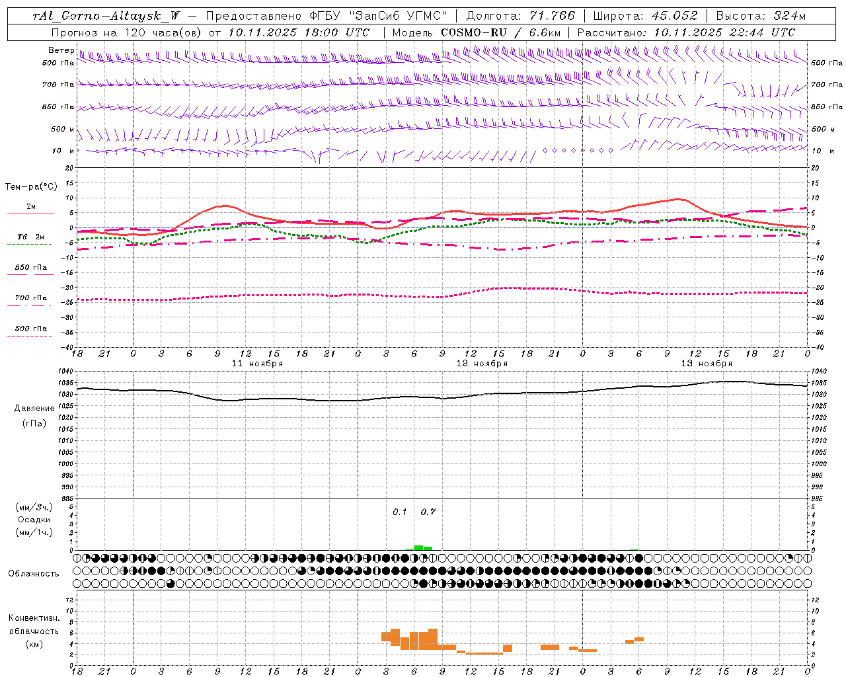846x677 pixels.
Task: Click the Давление pressure panel label
Action: click(x=34, y=409)
